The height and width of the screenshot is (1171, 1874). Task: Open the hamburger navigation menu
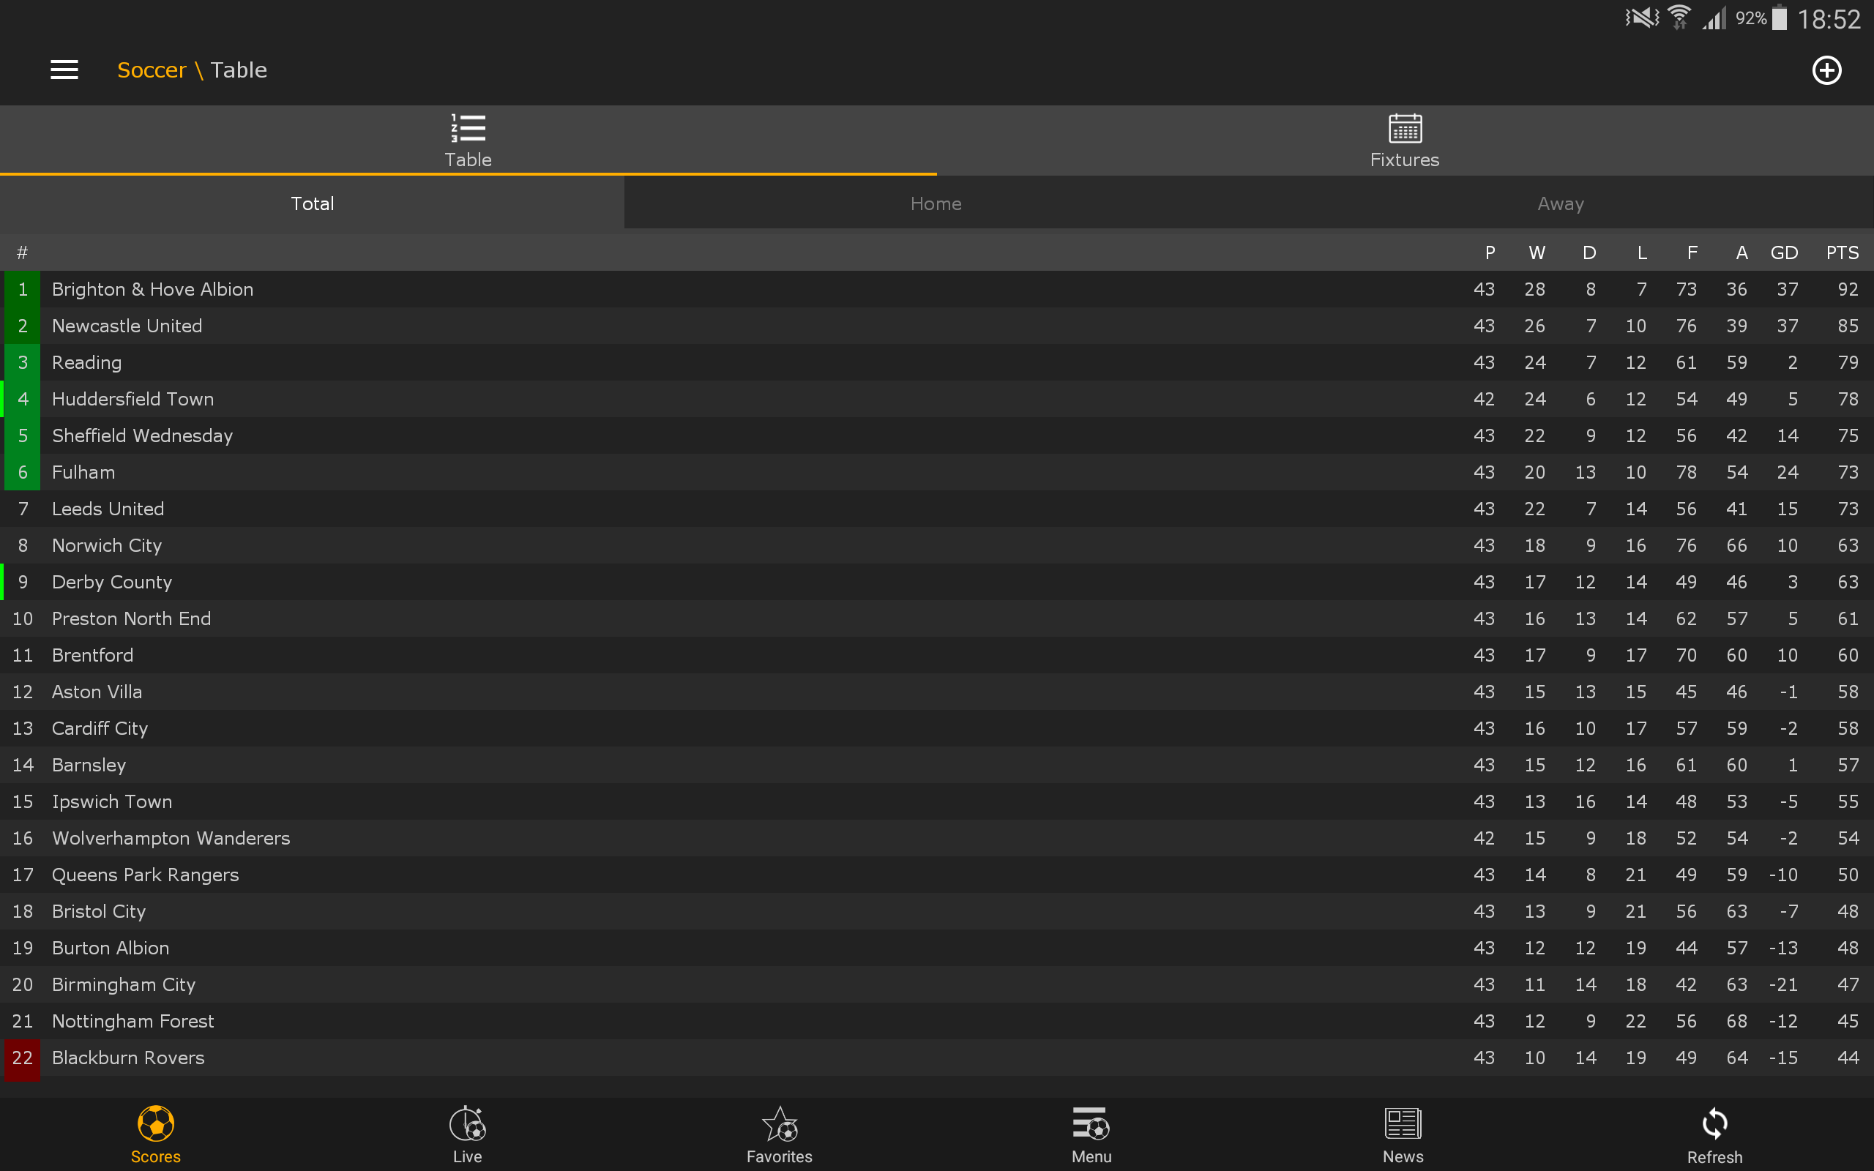64,70
